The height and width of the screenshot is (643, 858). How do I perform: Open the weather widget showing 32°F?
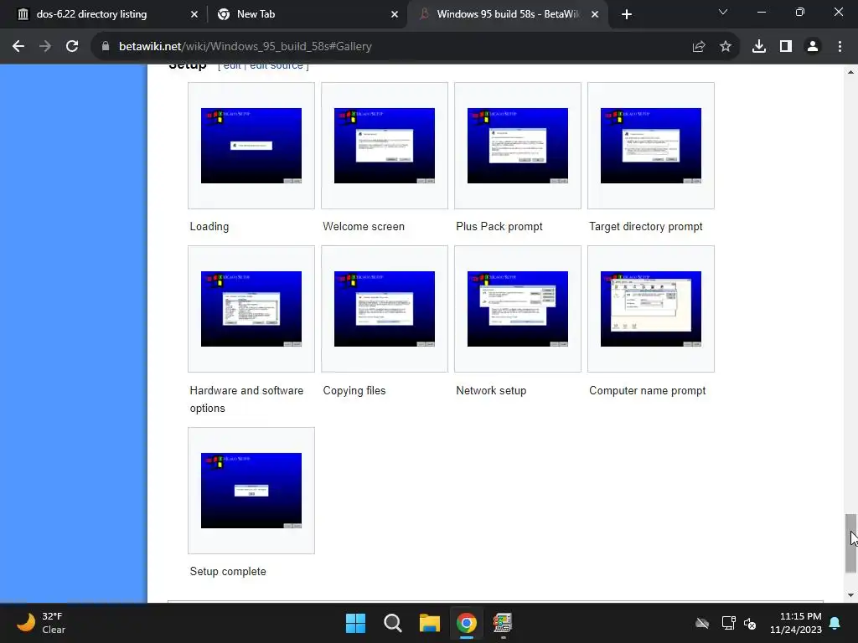40,623
